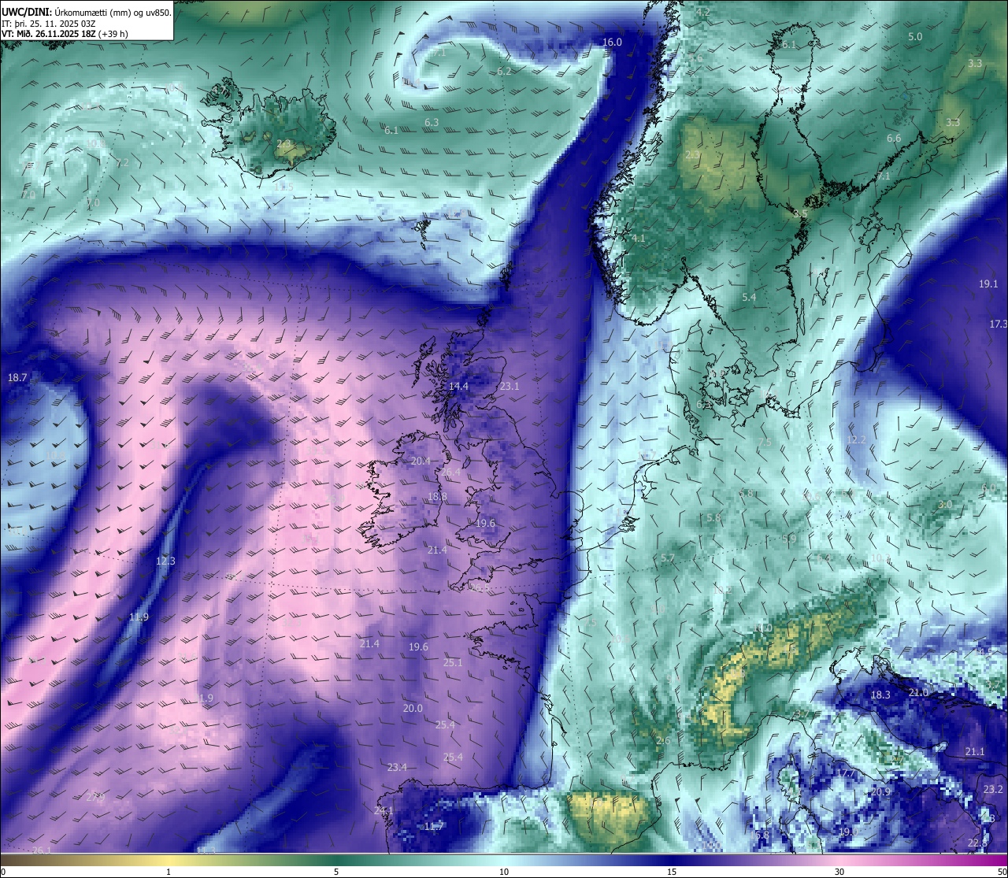Click the 5.7 value over western Germany

point(668,559)
